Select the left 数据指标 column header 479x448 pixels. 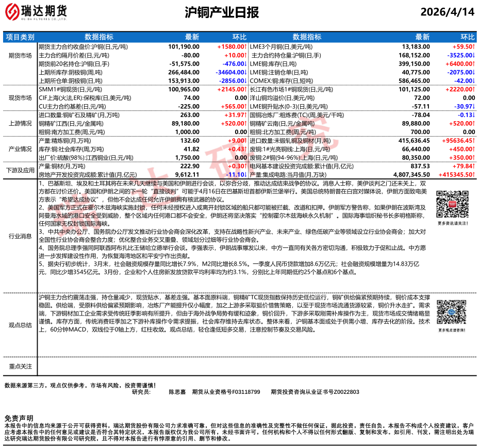pyautogui.click(x=99, y=37)
